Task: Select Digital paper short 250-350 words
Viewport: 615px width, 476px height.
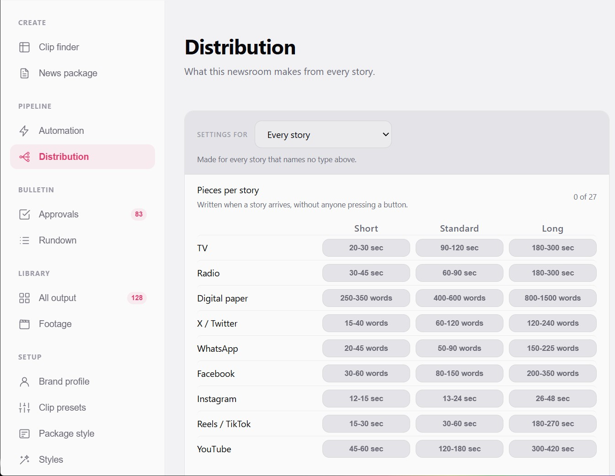Action: [x=366, y=298]
